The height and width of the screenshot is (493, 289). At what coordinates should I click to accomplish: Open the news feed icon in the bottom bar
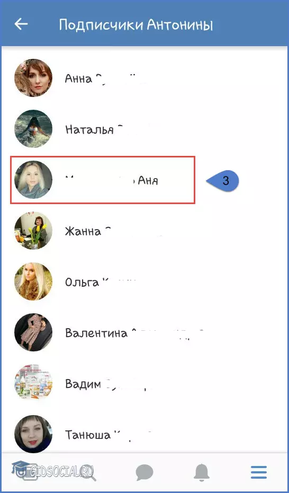tap(31, 472)
